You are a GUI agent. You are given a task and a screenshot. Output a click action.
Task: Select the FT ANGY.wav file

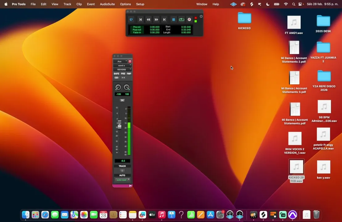294,25
